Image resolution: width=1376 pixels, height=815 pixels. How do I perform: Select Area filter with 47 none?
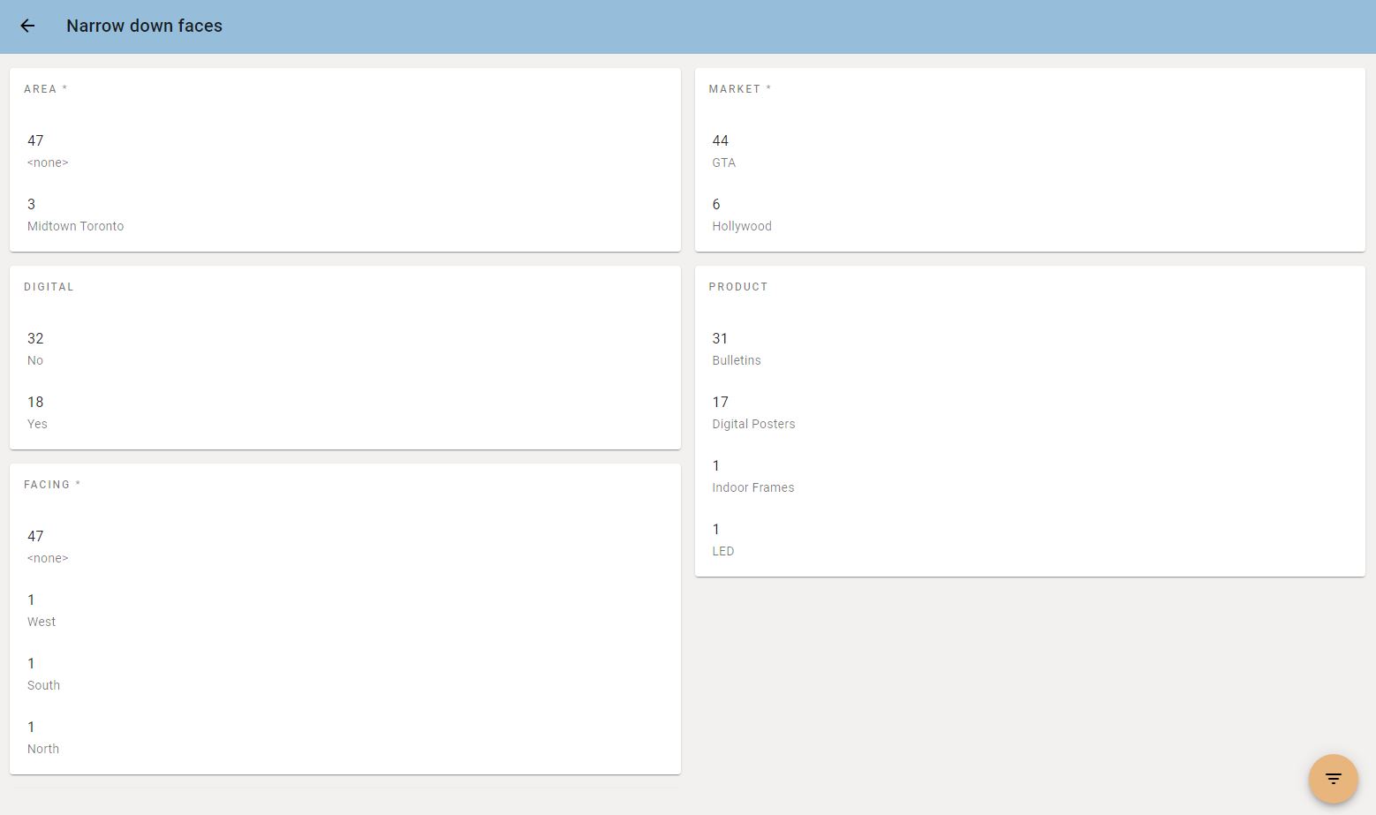(344, 151)
